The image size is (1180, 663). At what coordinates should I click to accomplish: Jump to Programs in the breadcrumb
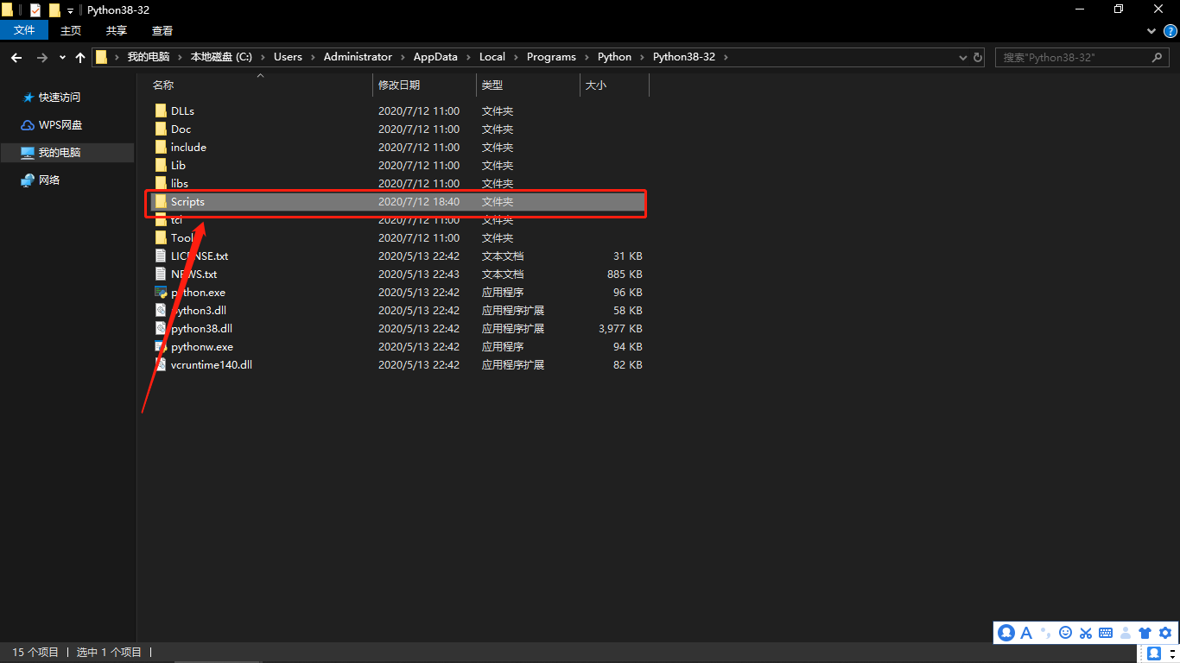pos(551,57)
